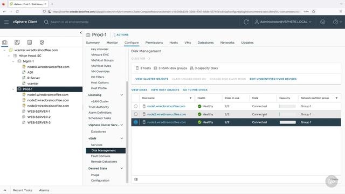The height and width of the screenshot is (194, 345).
Task: Open the Monitor tab
Action: click(x=112, y=43)
